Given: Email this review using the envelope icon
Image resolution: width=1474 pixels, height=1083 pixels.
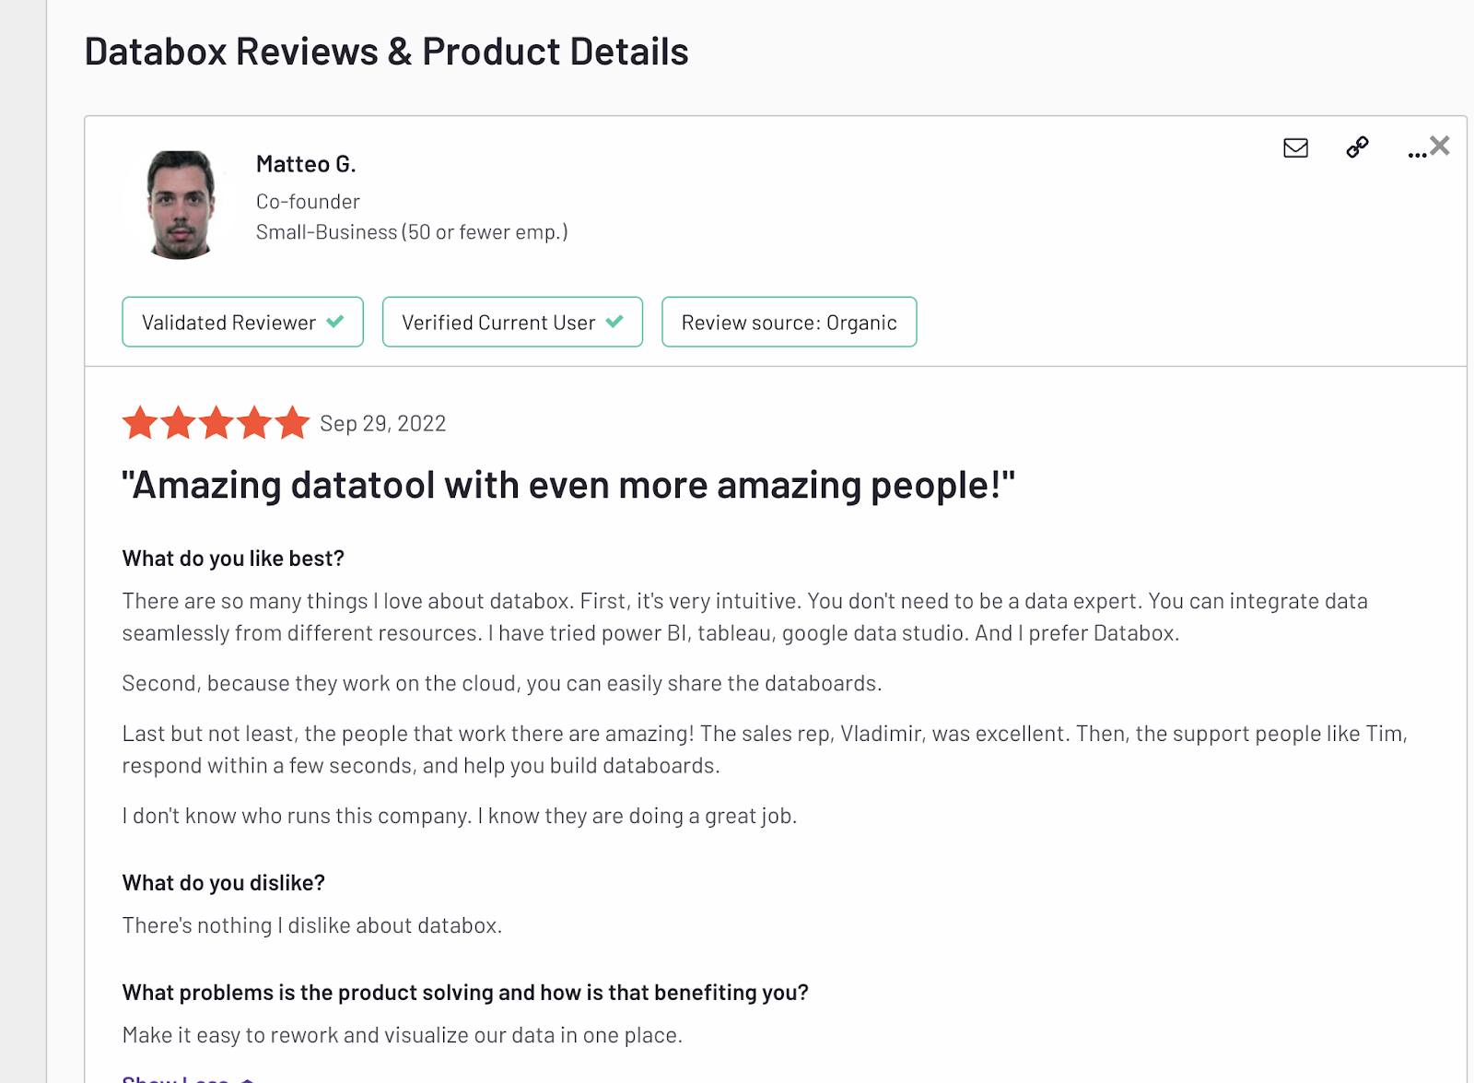Looking at the screenshot, I should point(1294,147).
